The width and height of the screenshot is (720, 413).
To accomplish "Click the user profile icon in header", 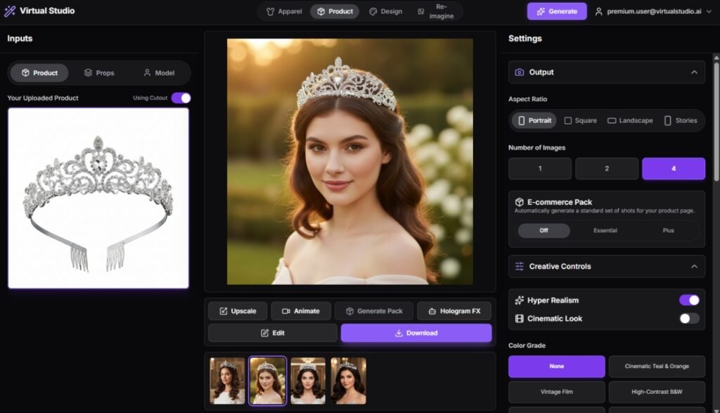I will (x=599, y=11).
